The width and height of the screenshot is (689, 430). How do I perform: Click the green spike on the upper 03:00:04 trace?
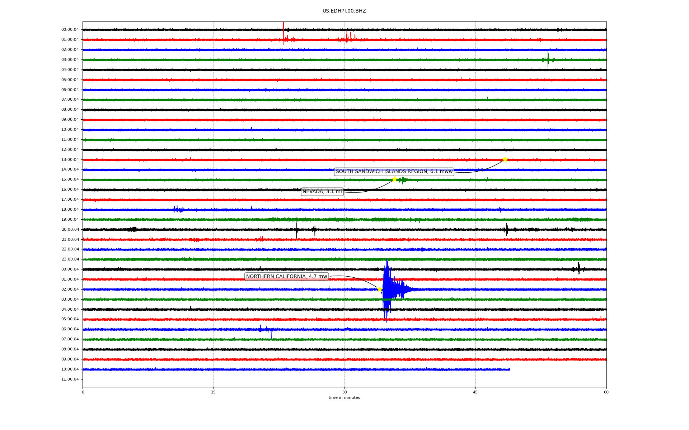[x=548, y=59]
